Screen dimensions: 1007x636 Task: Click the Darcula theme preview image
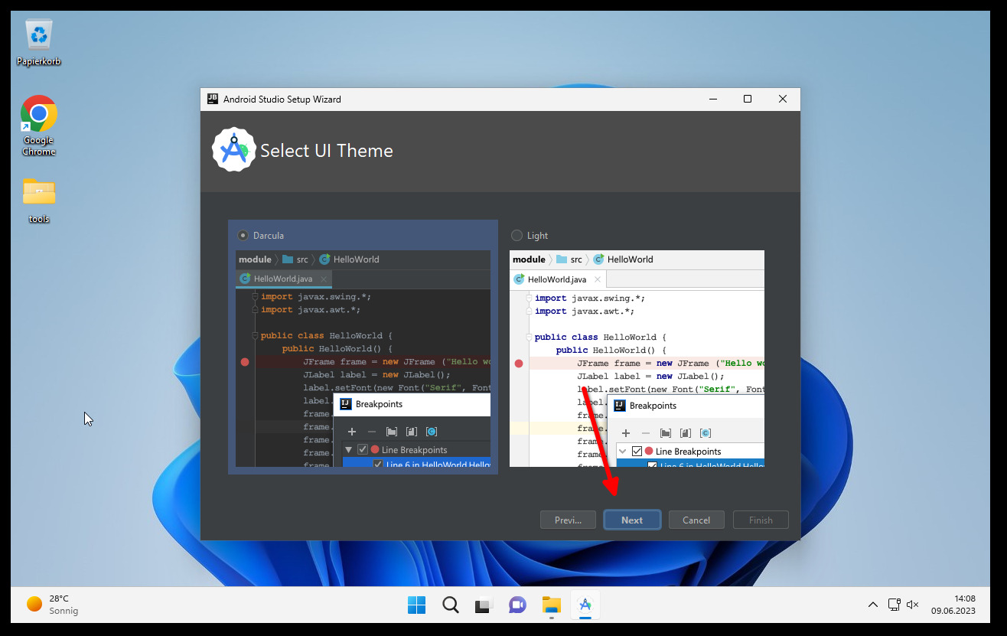click(x=363, y=358)
